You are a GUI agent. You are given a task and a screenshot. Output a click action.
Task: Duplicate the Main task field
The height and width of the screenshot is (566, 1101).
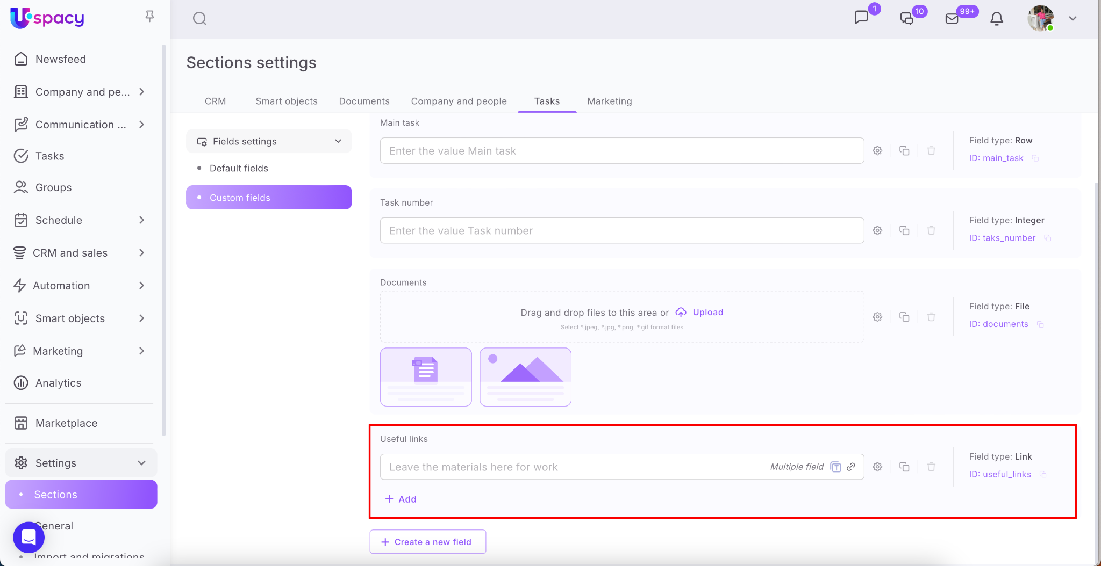pyautogui.click(x=904, y=151)
